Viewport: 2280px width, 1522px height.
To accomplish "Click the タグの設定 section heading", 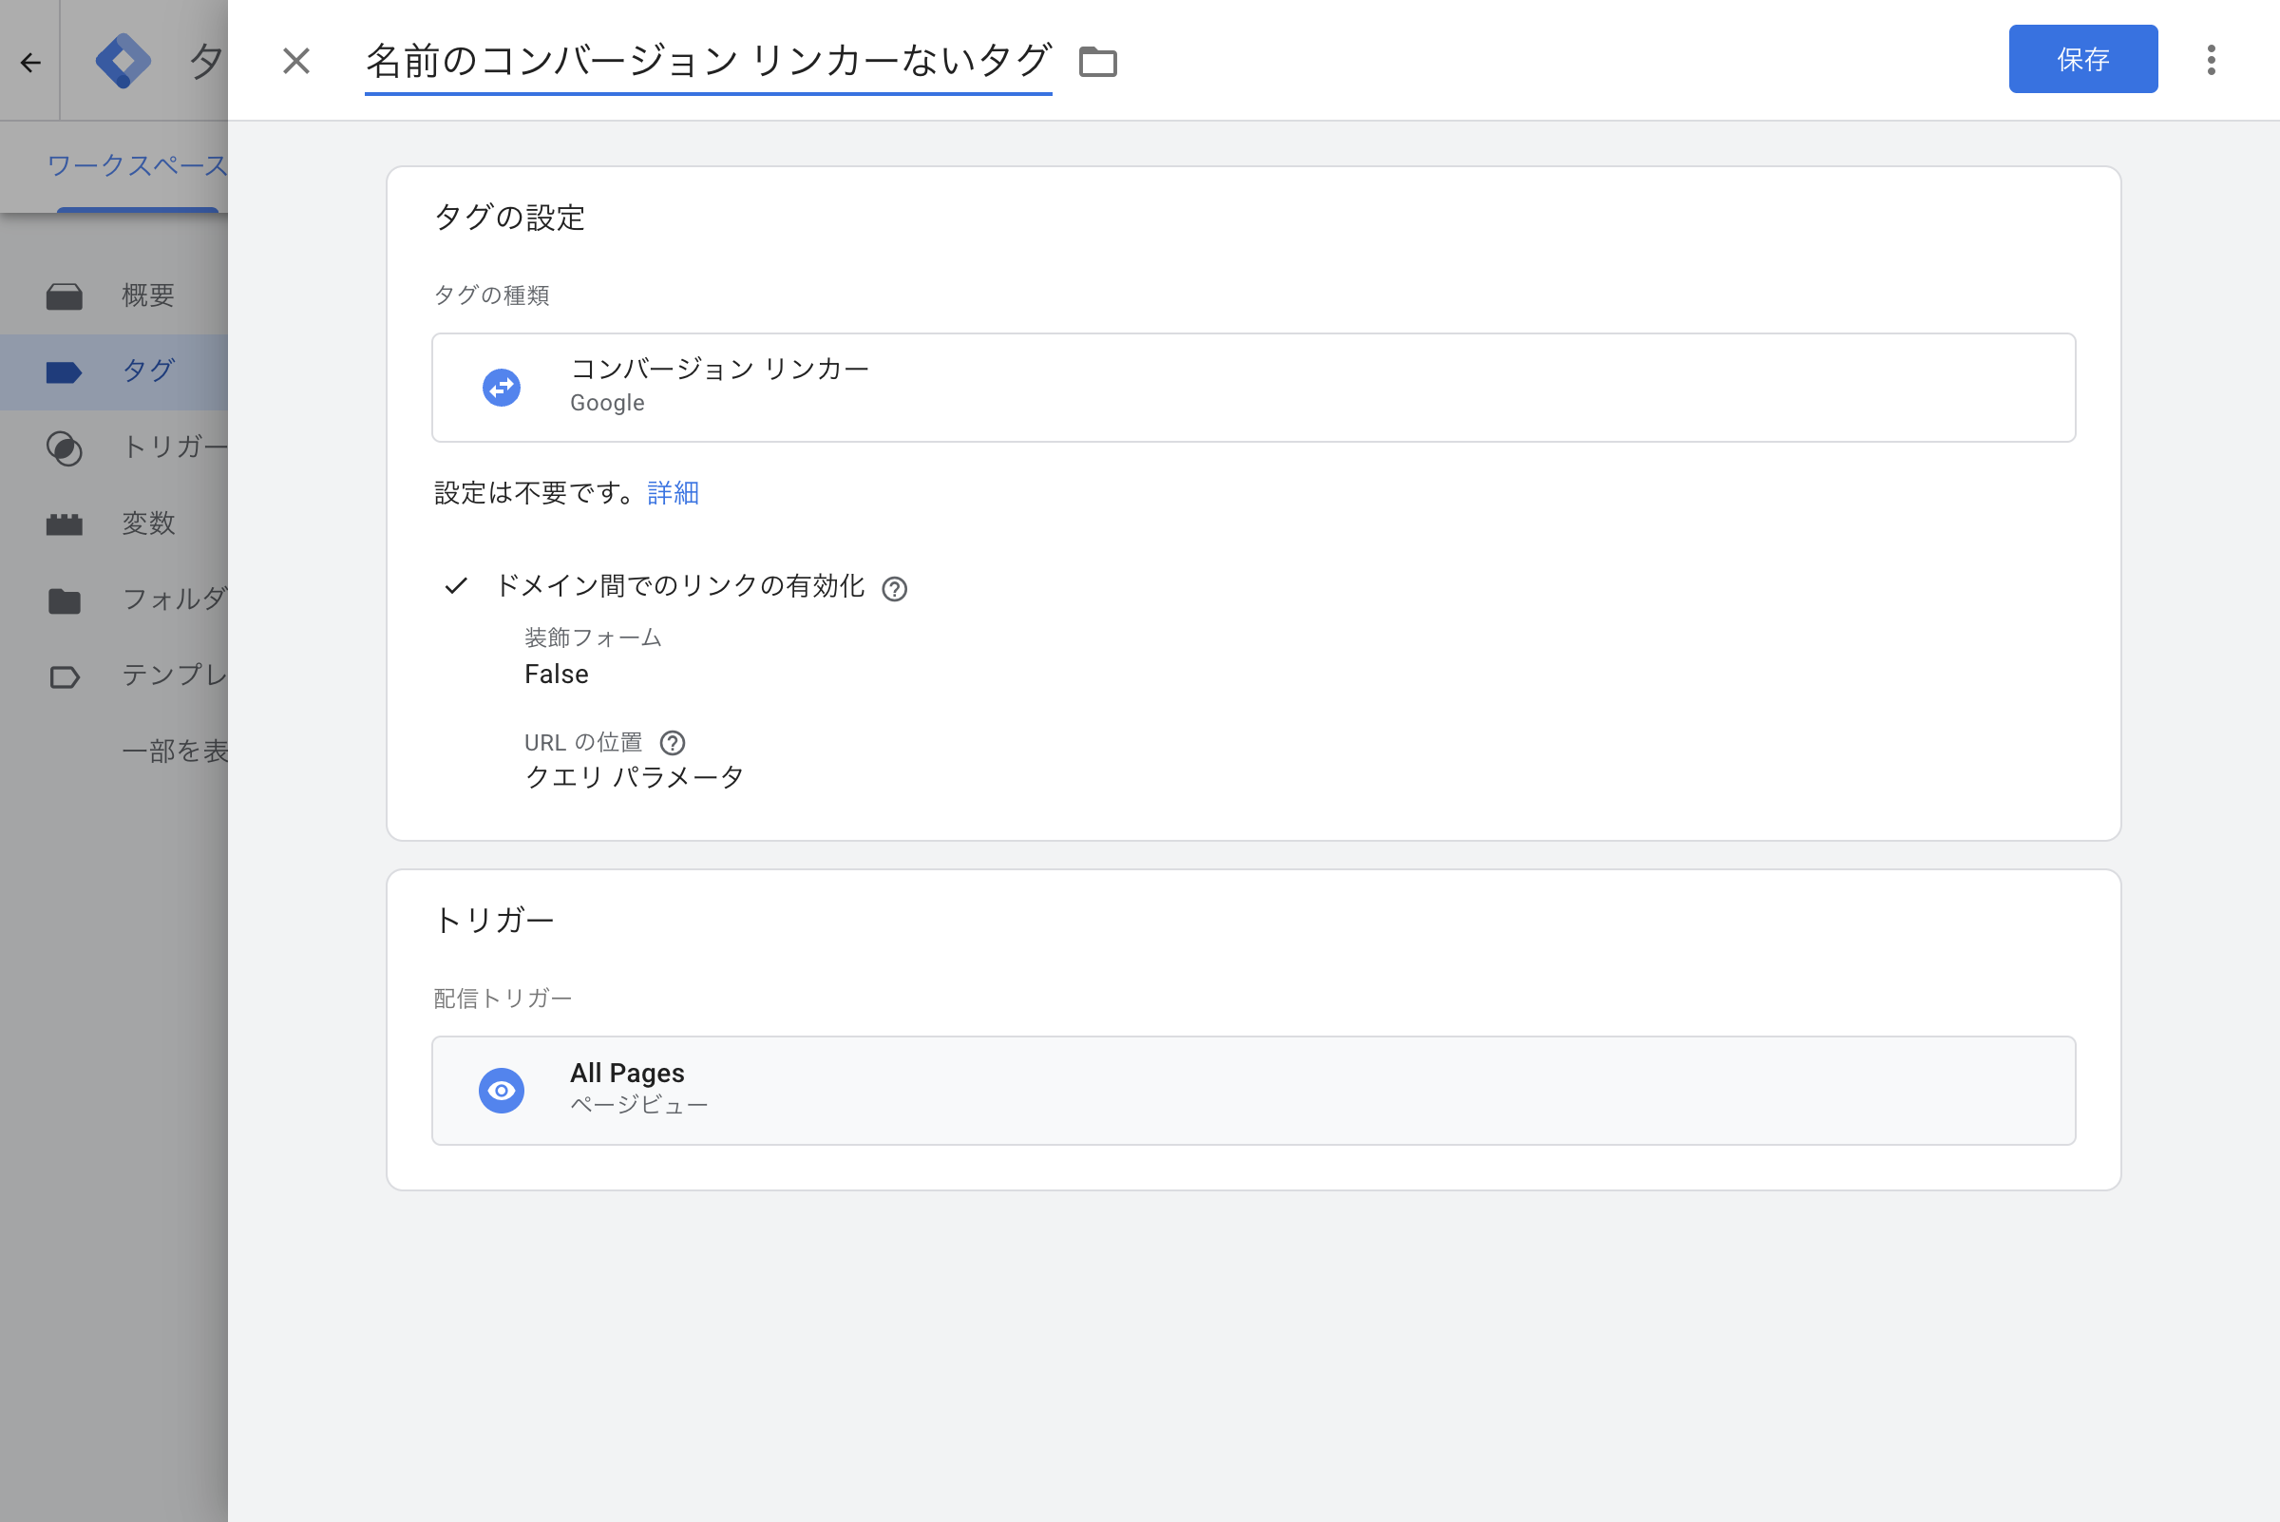I will point(509,218).
